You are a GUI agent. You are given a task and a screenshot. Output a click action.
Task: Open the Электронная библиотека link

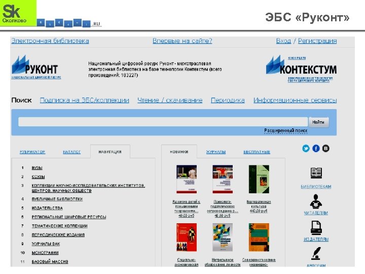[50, 41]
